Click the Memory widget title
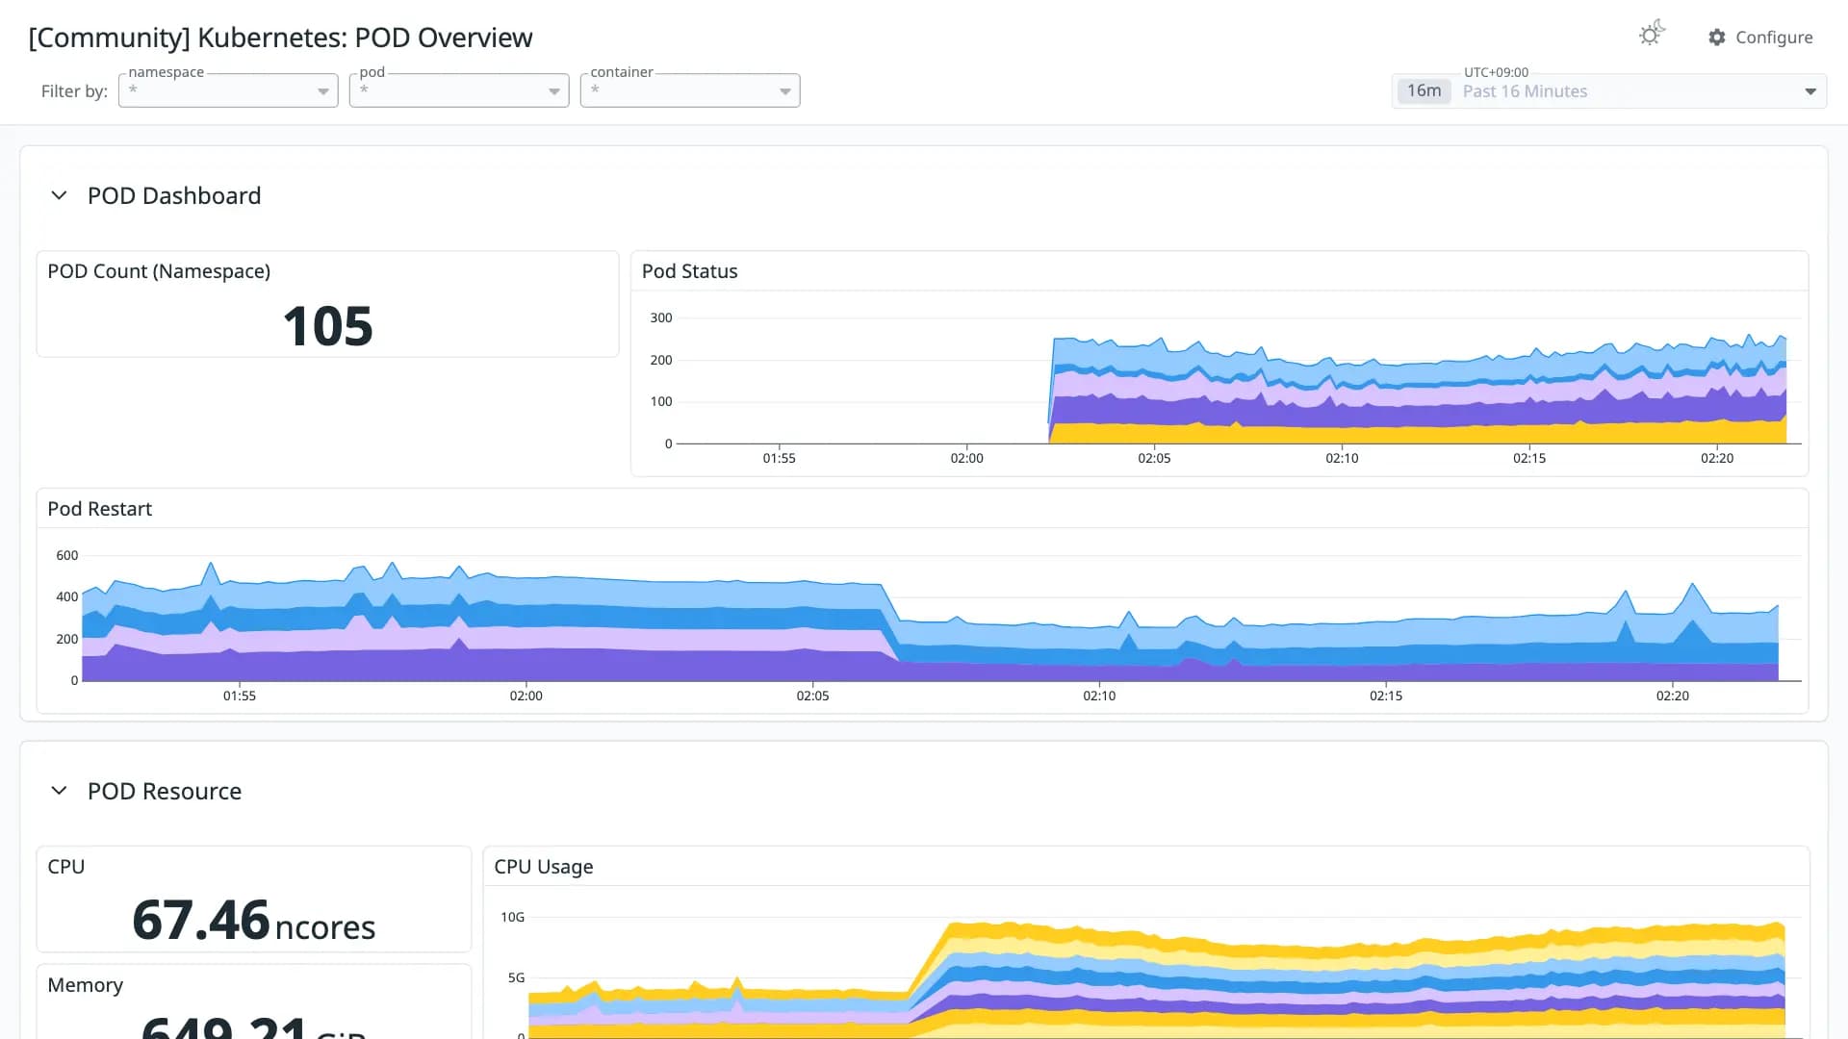 point(86,985)
